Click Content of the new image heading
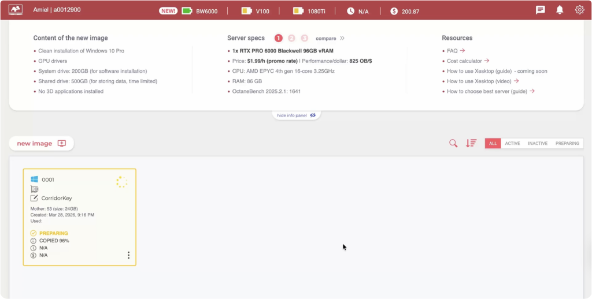 click(x=70, y=38)
